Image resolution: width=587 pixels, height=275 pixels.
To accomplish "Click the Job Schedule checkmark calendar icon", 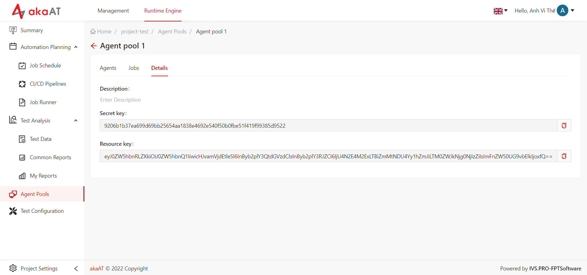I will [22, 66].
